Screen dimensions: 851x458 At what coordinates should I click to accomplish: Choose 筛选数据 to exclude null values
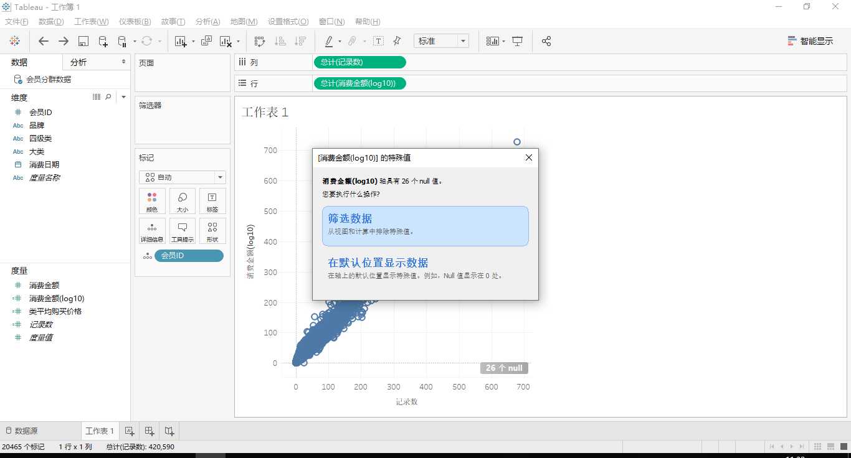coord(425,226)
